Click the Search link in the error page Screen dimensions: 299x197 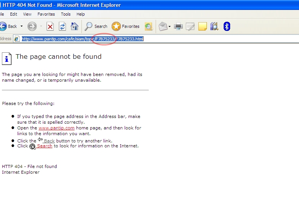45,146
